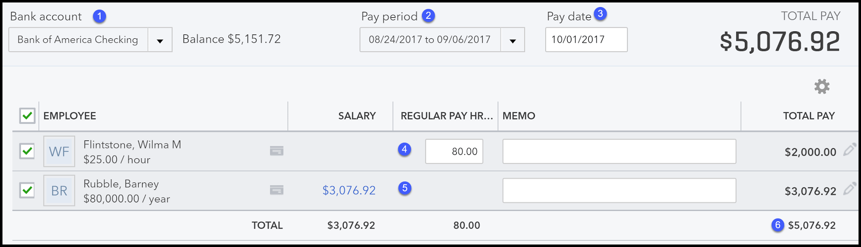Toggle the select-all checkbox next to EMPLOYEE header

point(27,116)
